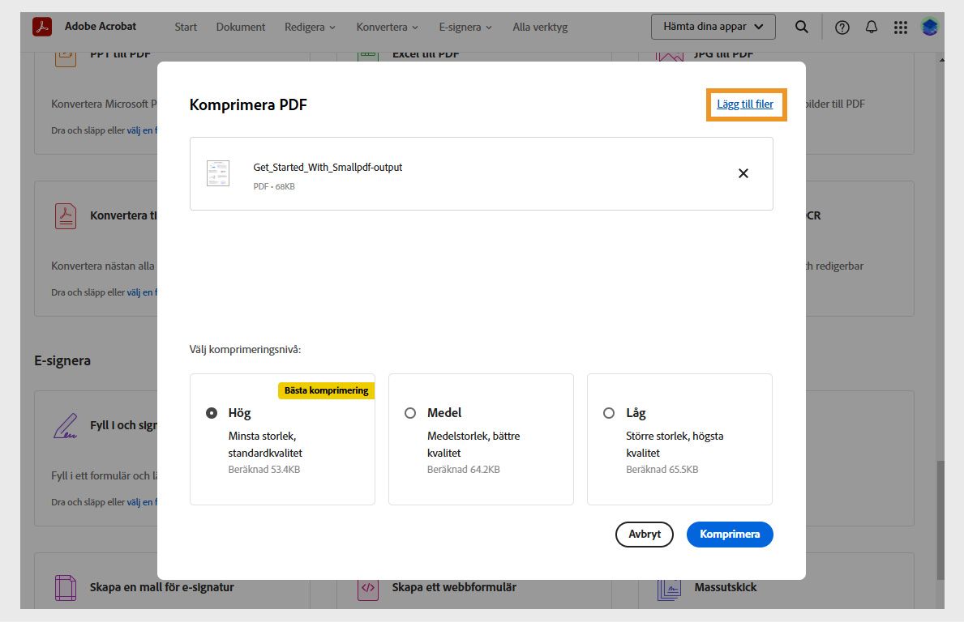Click the Skapa ett webbformulär code icon
The height and width of the screenshot is (622, 964).
pos(366,587)
